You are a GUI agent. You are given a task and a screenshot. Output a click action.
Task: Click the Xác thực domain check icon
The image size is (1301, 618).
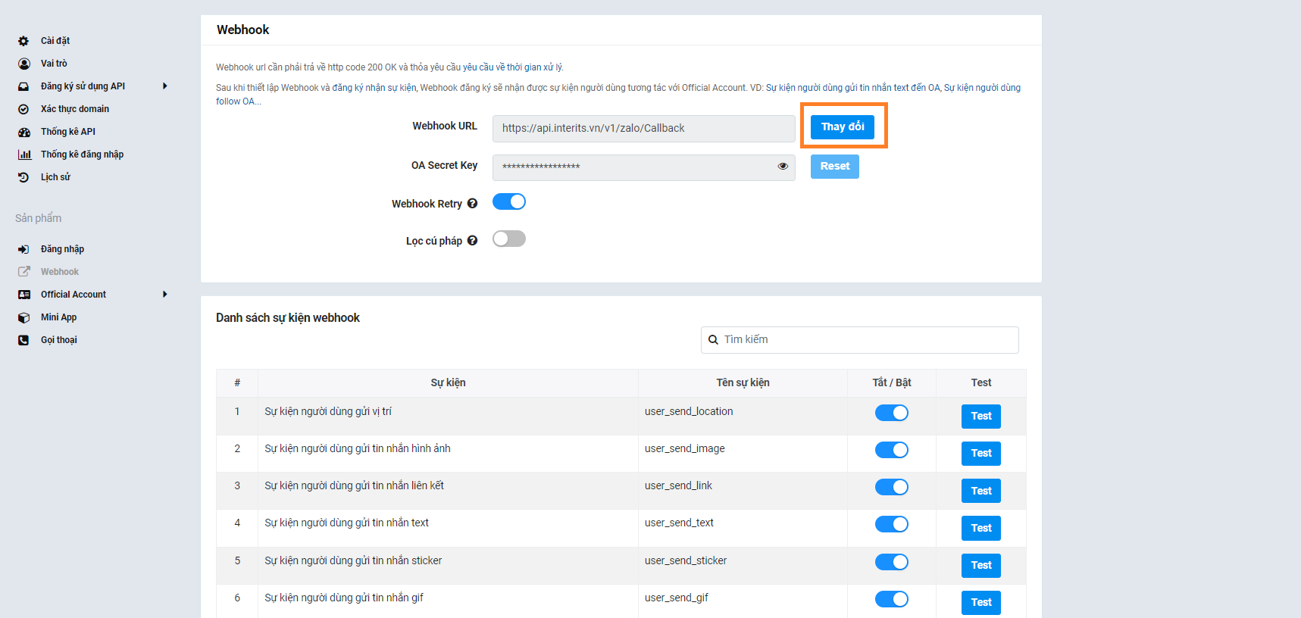click(x=23, y=109)
